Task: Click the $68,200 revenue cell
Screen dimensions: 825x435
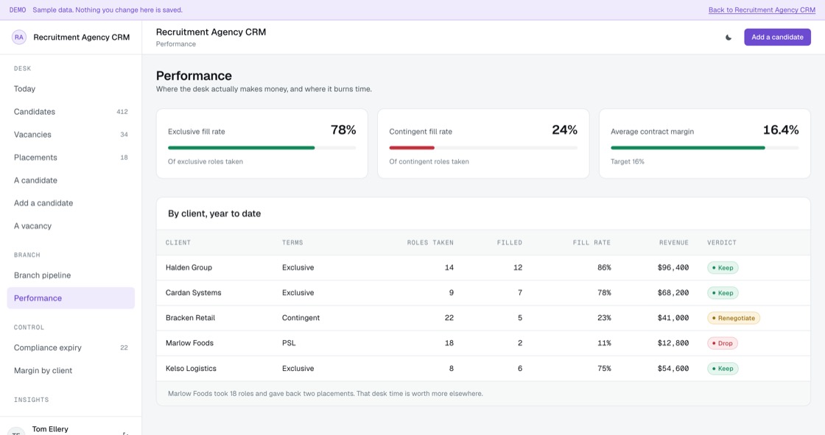Action: coord(673,293)
